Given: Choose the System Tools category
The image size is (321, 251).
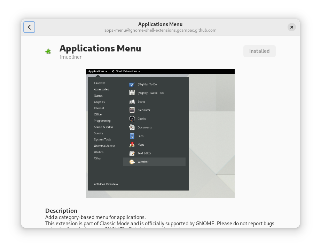Looking at the screenshot, I should (x=102, y=140).
